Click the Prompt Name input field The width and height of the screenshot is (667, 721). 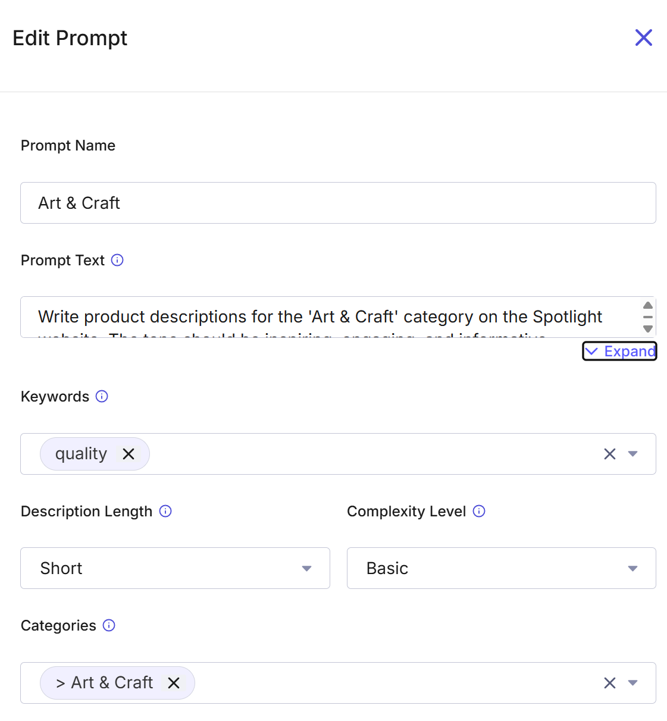[x=338, y=203]
